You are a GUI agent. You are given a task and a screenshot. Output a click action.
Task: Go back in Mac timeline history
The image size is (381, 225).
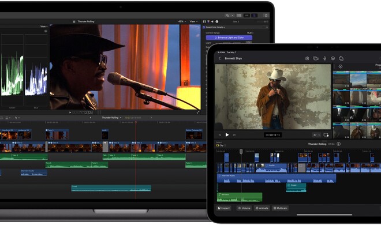coord(91,118)
